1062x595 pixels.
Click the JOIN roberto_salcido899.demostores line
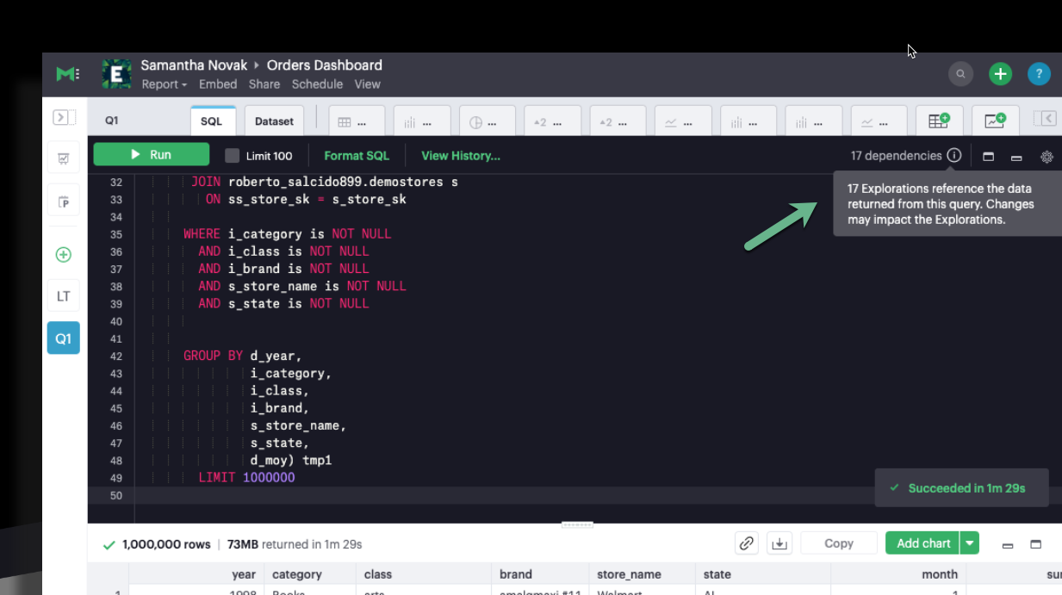point(325,183)
